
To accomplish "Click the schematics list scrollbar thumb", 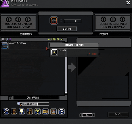I will [x=66, y=75].
